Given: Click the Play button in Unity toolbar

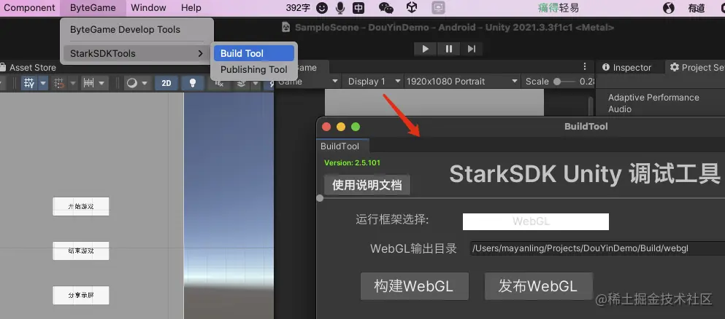Looking at the screenshot, I should 426,48.
